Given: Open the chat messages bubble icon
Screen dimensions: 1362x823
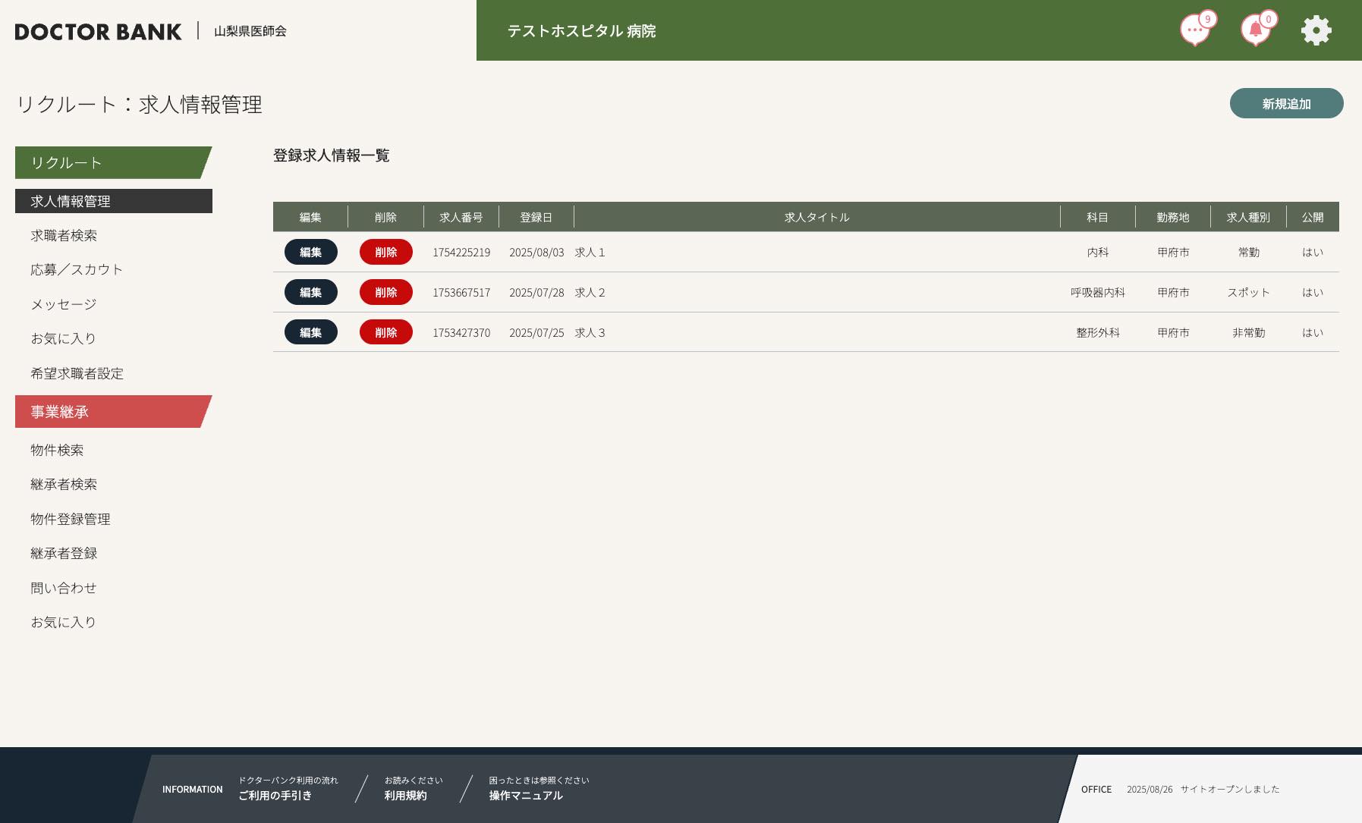Looking at the screenshot, I should [x=1195, y=30].
